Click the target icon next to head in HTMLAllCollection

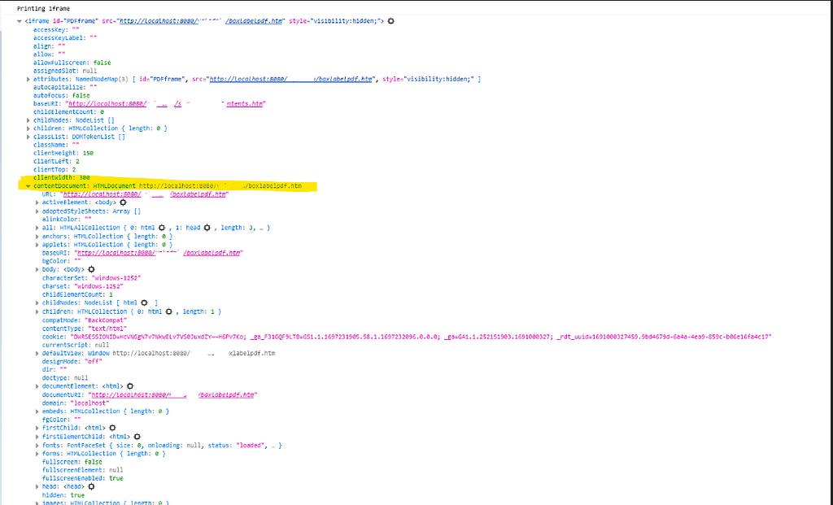[x=207, y=227]
